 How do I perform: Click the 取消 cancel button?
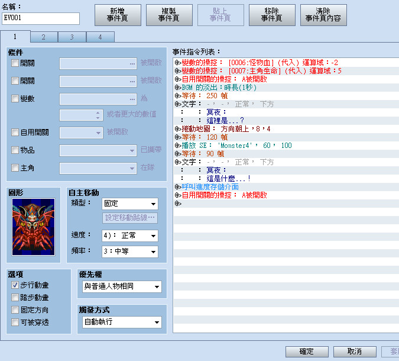(355, 352)
